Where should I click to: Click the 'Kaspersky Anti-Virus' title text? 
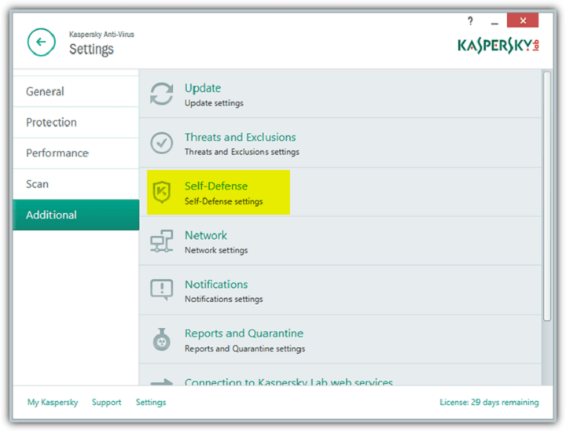[101, 35]
